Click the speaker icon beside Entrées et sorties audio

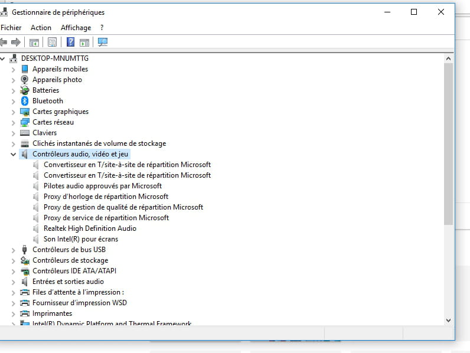[25, 282]
